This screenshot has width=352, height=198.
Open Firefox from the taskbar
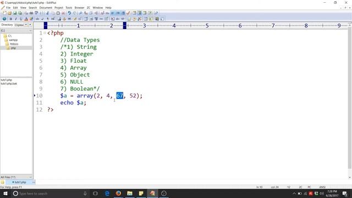coord(119,193)
